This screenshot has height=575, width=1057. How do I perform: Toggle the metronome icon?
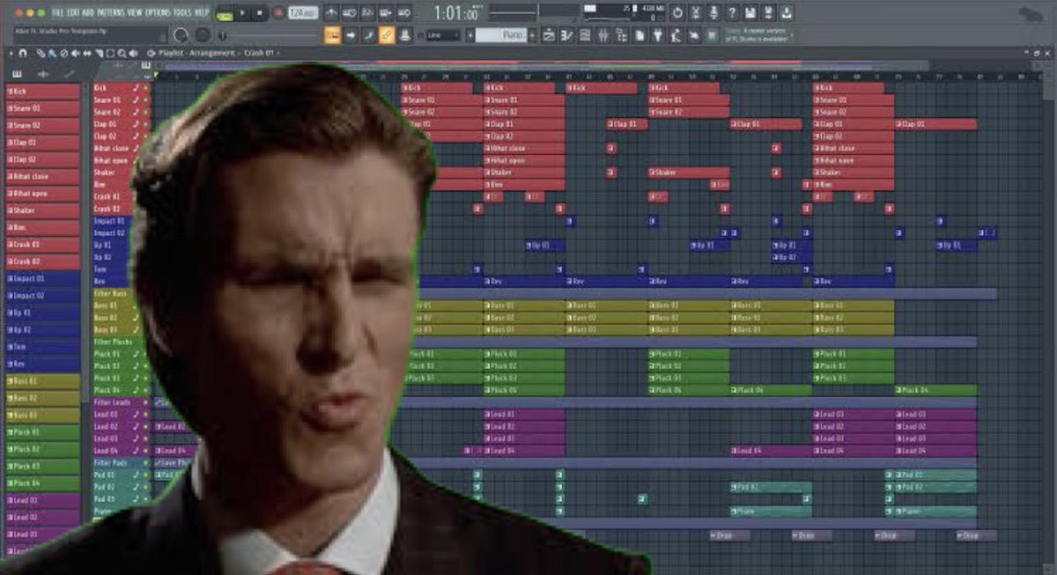pos(331,13)
